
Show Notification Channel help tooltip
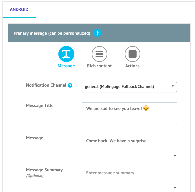(x=70, y=85)
